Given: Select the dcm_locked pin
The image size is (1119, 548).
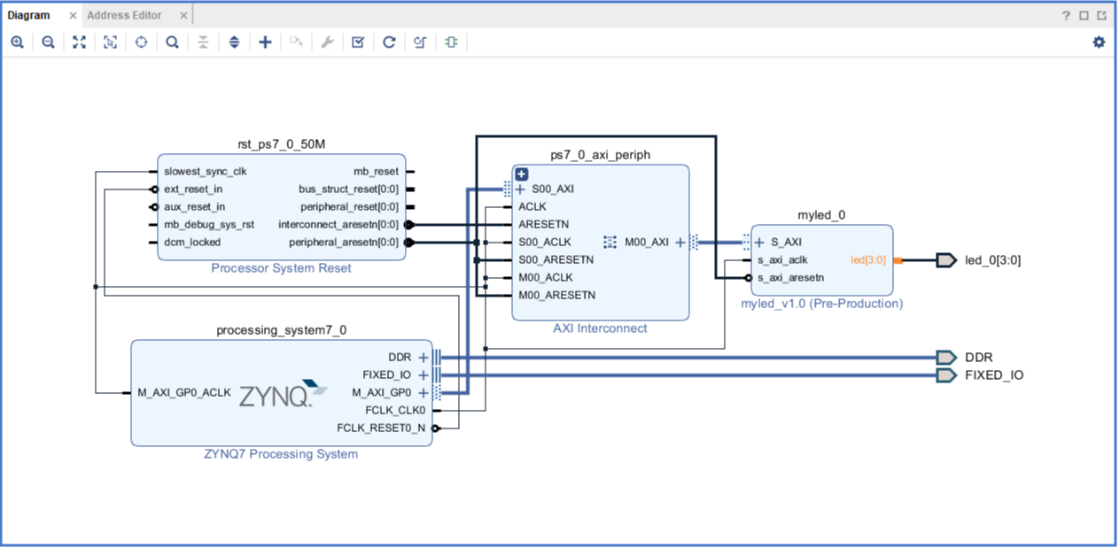Looking at the screenshot, I should click(x=192, y=243).
